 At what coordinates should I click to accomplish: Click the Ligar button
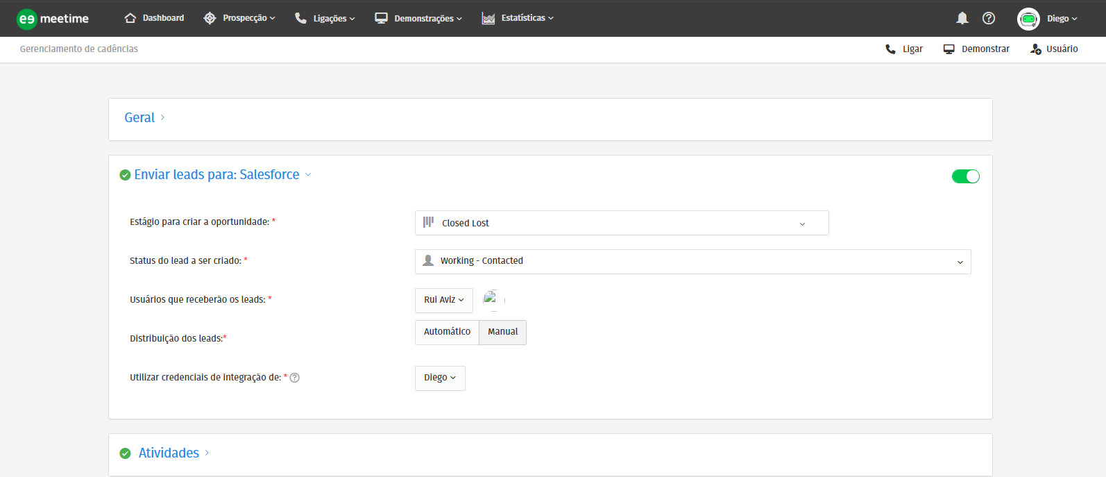coord(904,49)
